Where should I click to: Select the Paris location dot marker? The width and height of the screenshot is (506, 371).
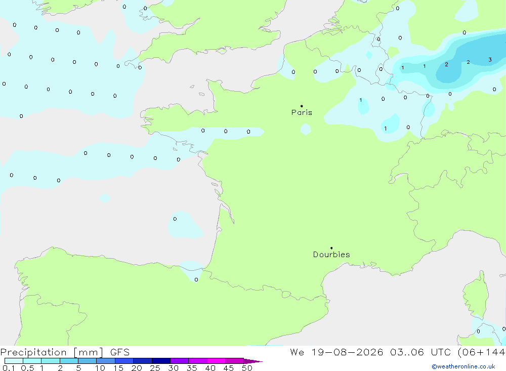tap(302, 106)
